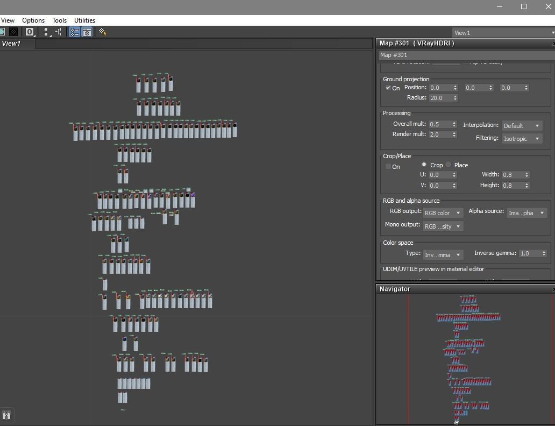Viewport: 555px width, 426px height.
Task: Click the Navigator panel title bar
Action: point(465,289)
